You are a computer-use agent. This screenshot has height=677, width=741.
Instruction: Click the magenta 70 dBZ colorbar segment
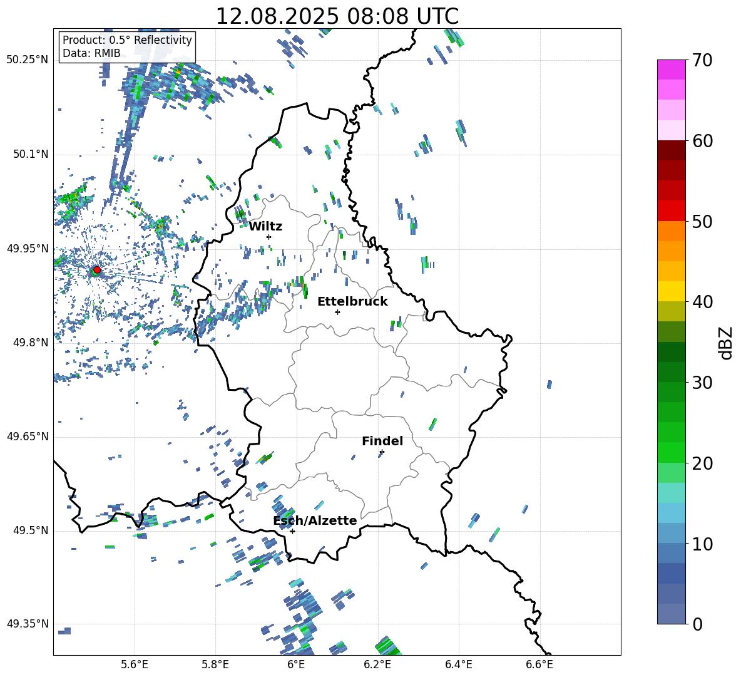pyautogui.click(x=671, y=70)
